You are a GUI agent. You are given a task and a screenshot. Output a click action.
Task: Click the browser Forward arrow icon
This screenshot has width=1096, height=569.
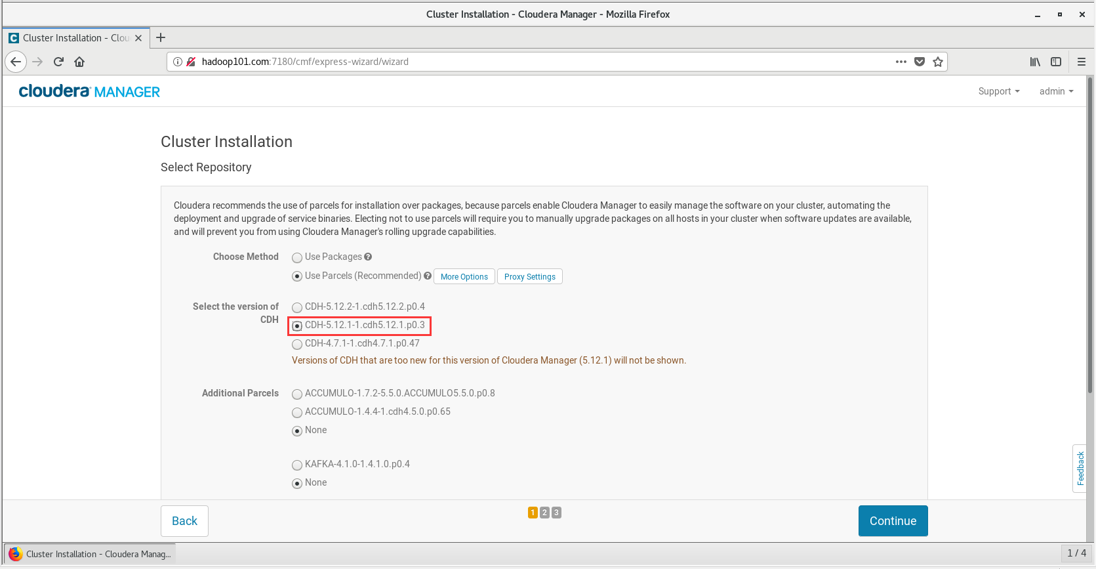point(37,62)
